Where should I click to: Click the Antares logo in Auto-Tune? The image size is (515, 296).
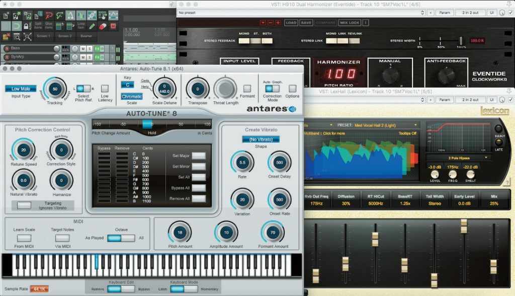click(x=271, y=108)
